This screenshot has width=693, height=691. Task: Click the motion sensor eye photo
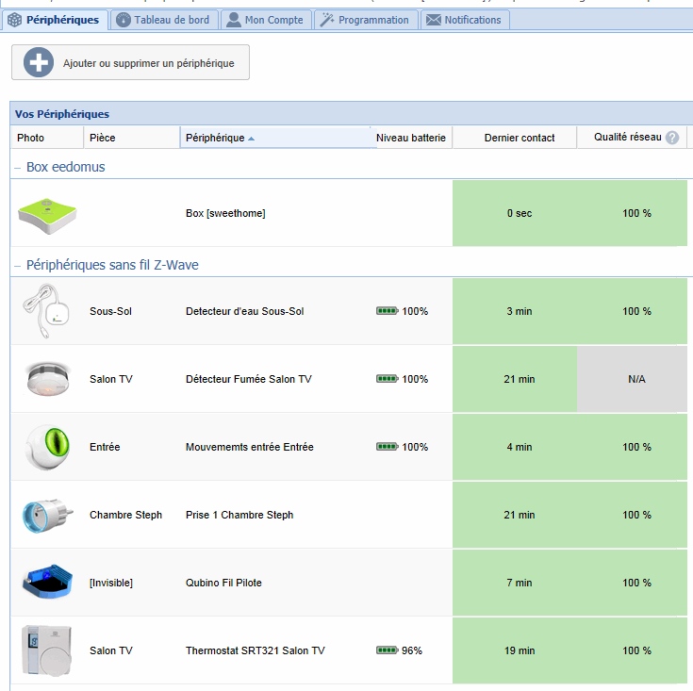[x=48, y=447]
